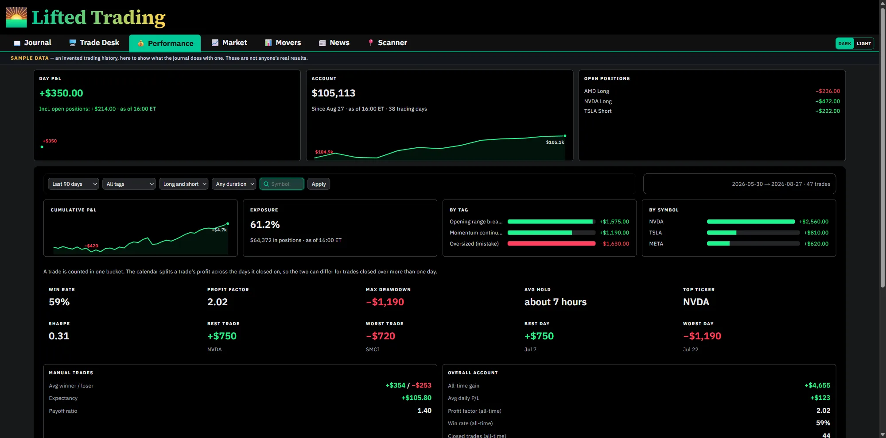This screenshot has height=438, width=886.
Task: Click the Day P&L value +$350.00
Action: click(61, 93)
